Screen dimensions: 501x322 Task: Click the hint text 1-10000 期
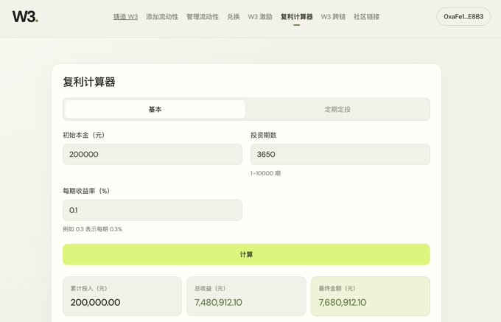(x=265, y=173)
